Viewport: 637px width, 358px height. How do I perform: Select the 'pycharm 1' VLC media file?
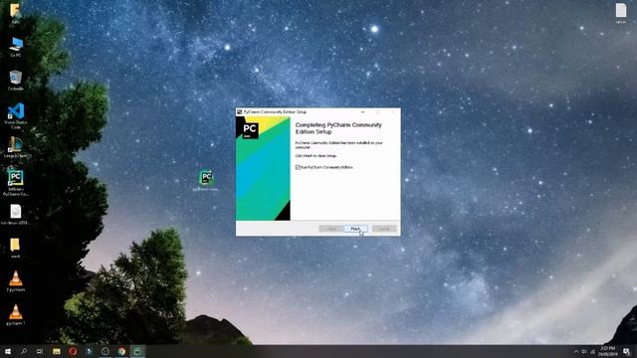pyautogui.click(x=16, y=315)
